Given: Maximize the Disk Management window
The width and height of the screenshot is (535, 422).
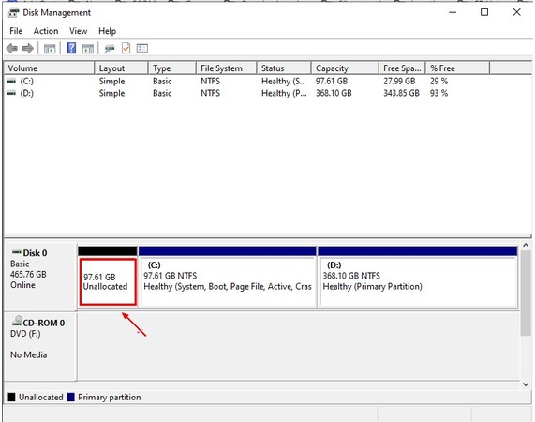Looking at the screenshot, I should [484, 12].
